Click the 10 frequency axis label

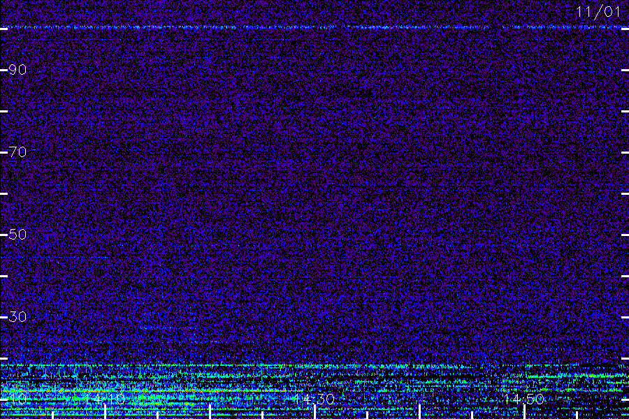(x=17, y=399)
